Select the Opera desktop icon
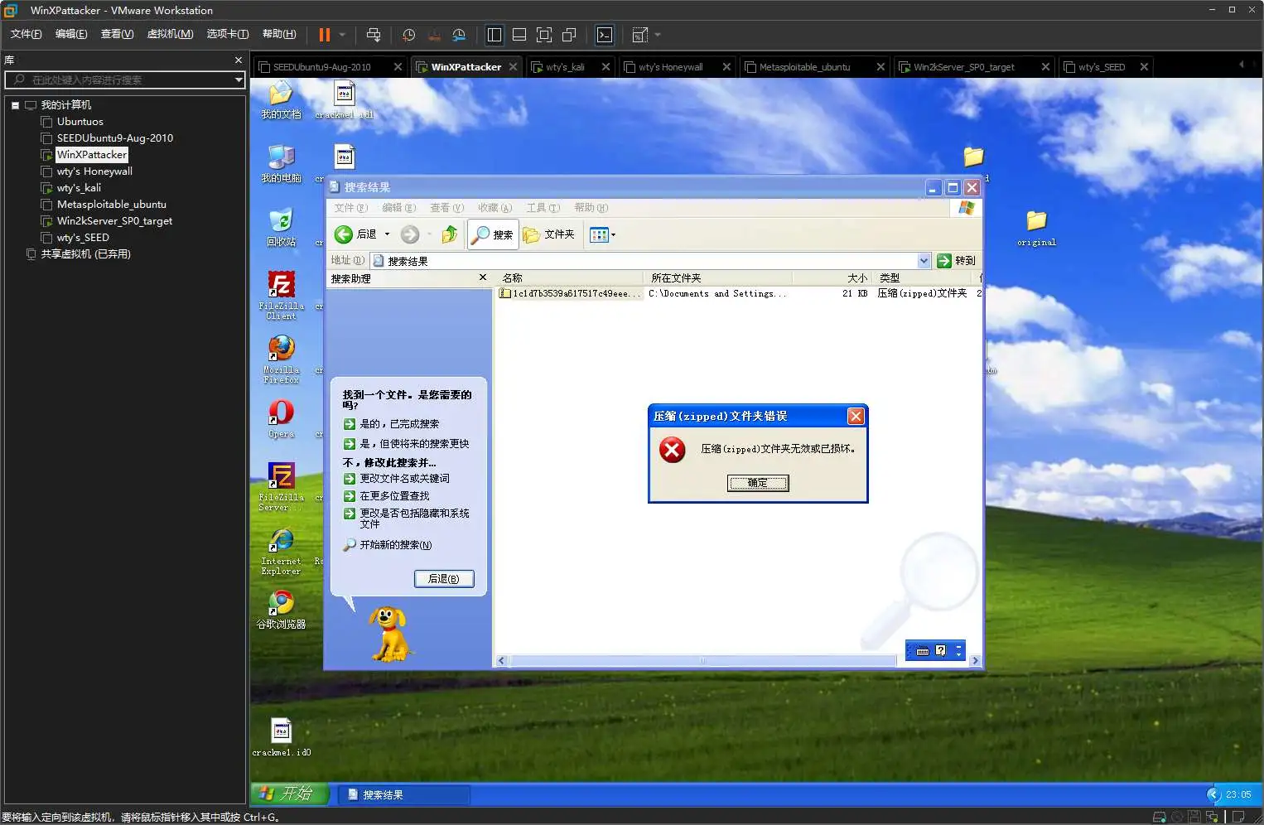 (x=281, y=418)
